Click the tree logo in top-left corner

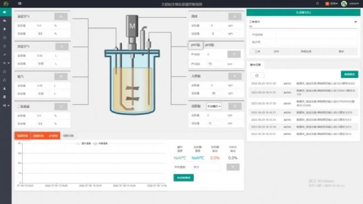pos(6,3)
